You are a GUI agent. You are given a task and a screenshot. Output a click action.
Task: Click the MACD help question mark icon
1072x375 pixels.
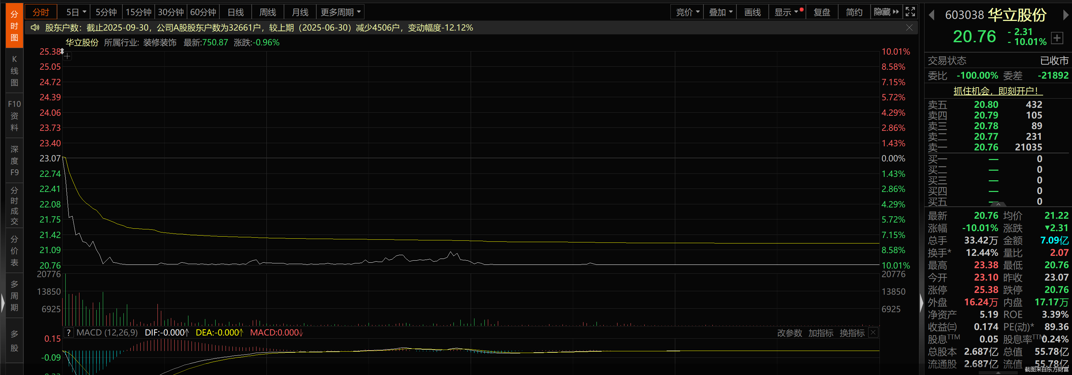click(x=69, y=333)
